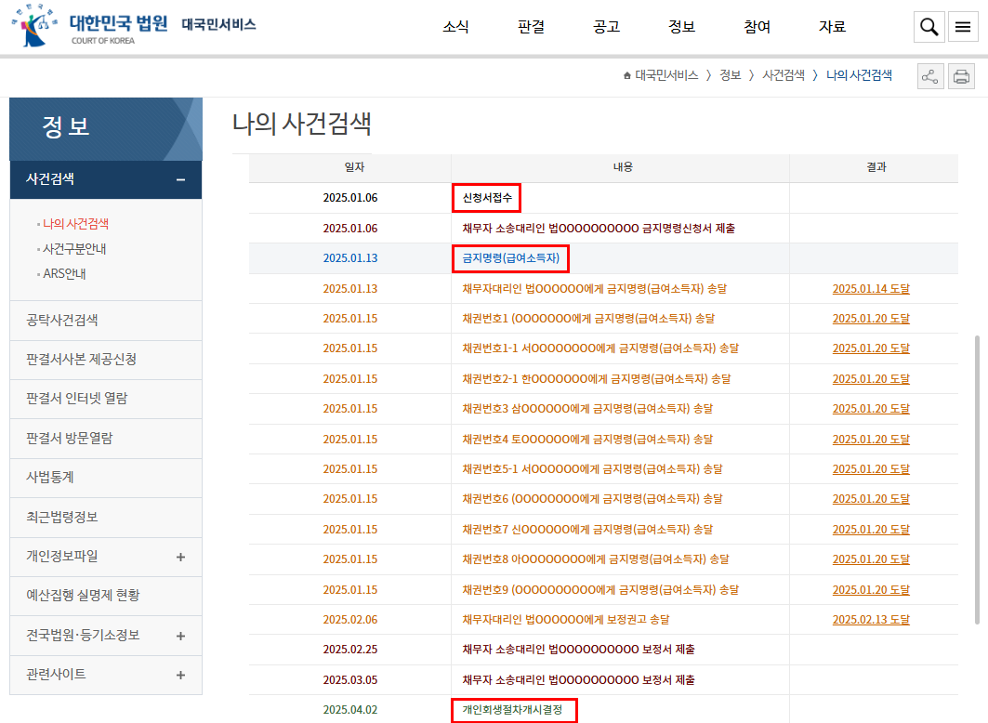Image resolution: width=988 pixels, height=723 pixels.
Task: Print the page using printer icon
Action: click(961, 76)
